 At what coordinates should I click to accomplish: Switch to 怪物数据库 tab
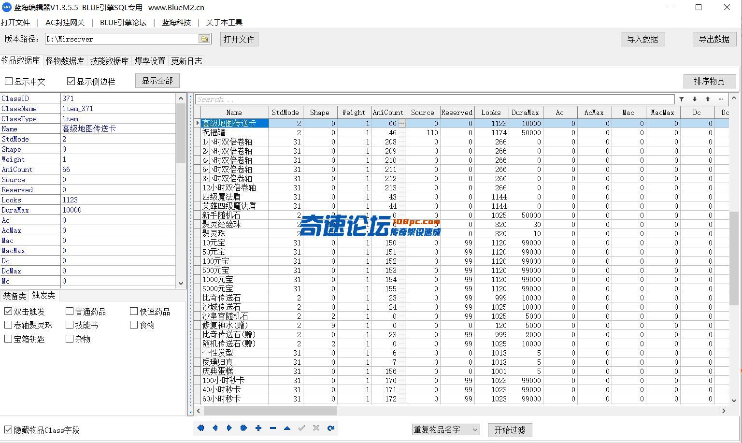pos(65,61)
